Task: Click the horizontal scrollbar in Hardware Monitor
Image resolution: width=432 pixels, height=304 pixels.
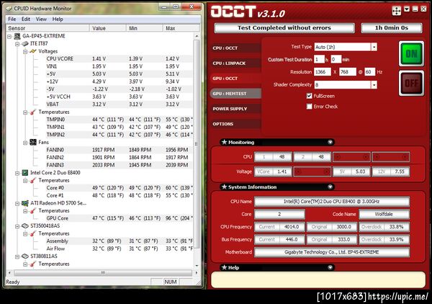Action: tap(103, 273)
